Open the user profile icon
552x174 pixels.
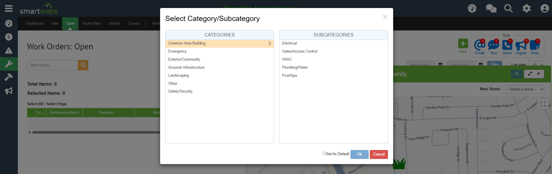[544, 8]
